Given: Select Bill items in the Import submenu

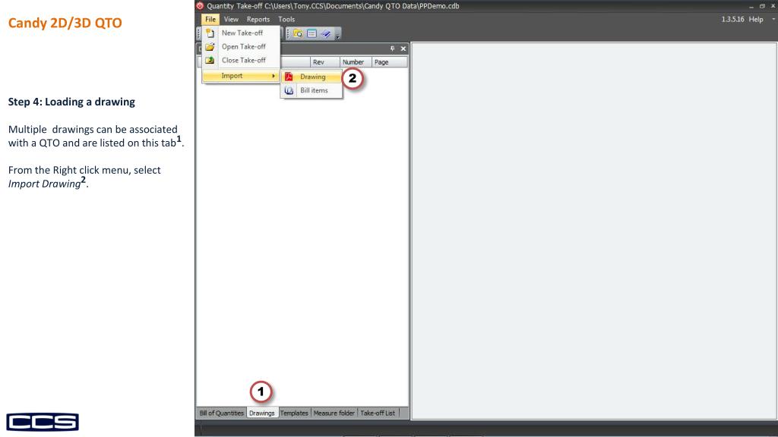Looking at the screenshot, I should [x=312, y=90].
